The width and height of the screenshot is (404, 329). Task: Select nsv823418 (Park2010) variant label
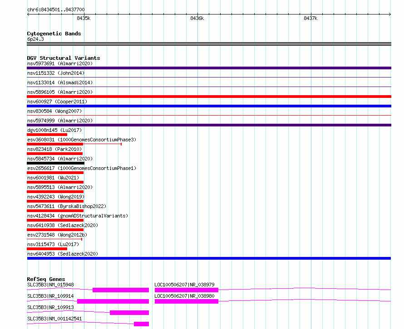[54, 149]
